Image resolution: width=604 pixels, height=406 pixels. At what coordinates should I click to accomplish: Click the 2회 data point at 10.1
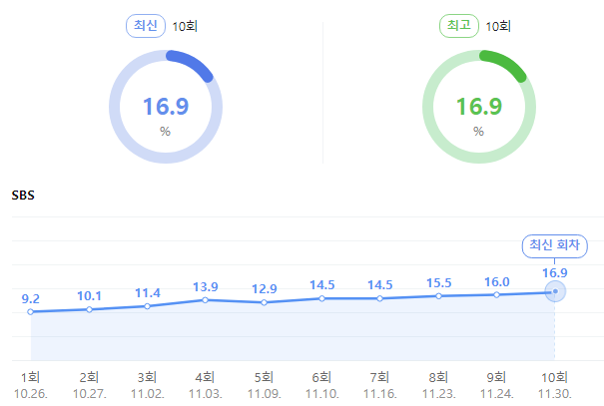click(90, 309)
